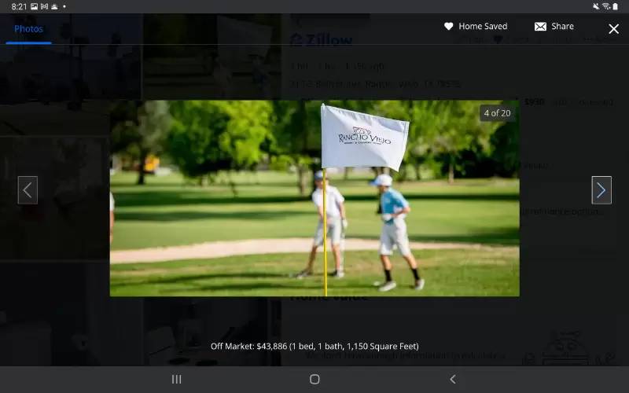Tap the weather cloud notification icon

pyautogui.click(x=54, y=6)
